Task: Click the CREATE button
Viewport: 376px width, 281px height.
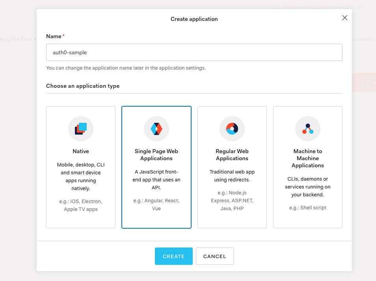Action: [173, 256]
